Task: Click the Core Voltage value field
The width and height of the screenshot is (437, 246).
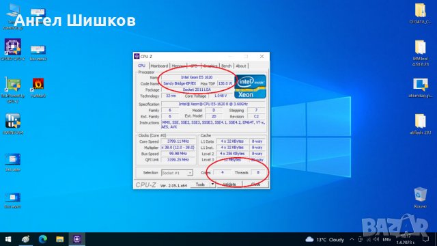Action: point(221,96)
